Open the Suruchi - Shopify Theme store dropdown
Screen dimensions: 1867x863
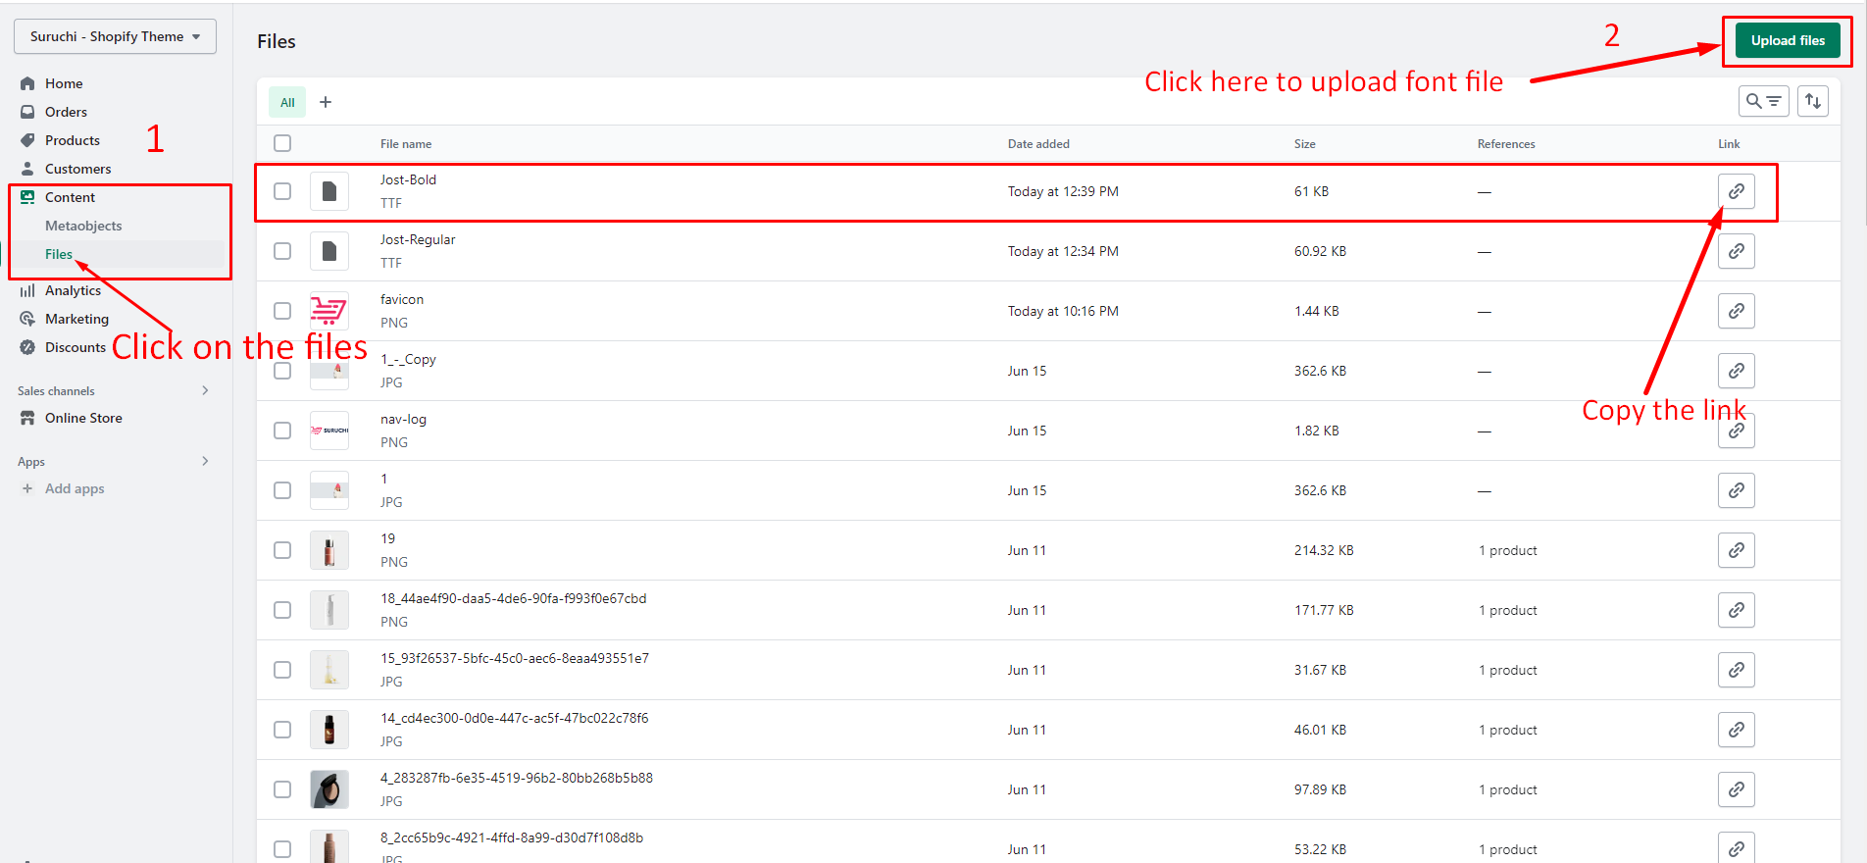[115, 36]
